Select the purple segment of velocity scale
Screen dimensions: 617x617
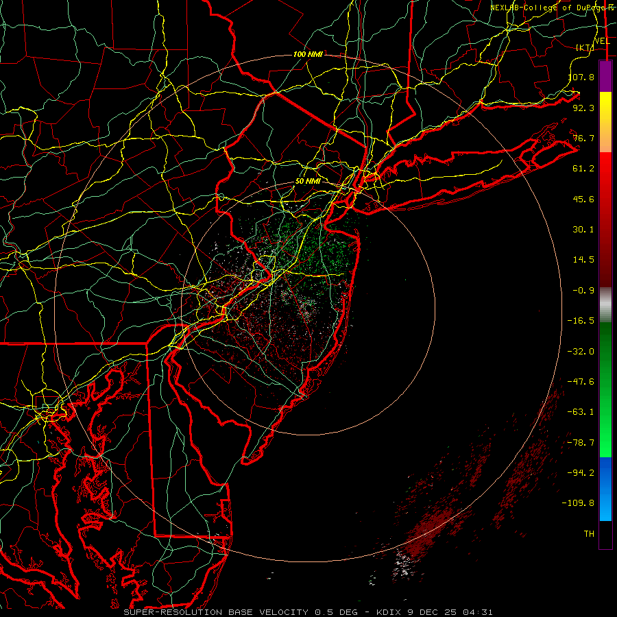pyautogui.click(x=605, y=77)
